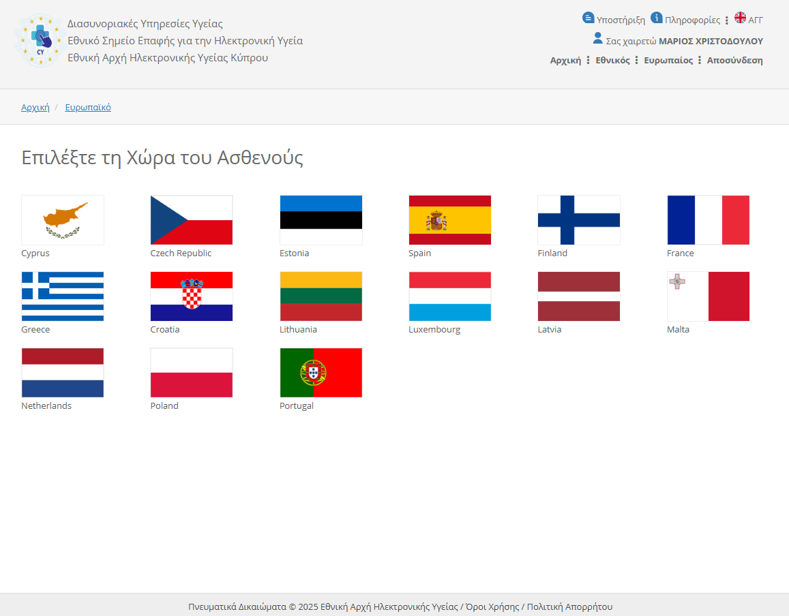Click the Ευρωπαϊκό breadcrumb link
This screenshot has height=616, width=789.
(x=88, y=107)
